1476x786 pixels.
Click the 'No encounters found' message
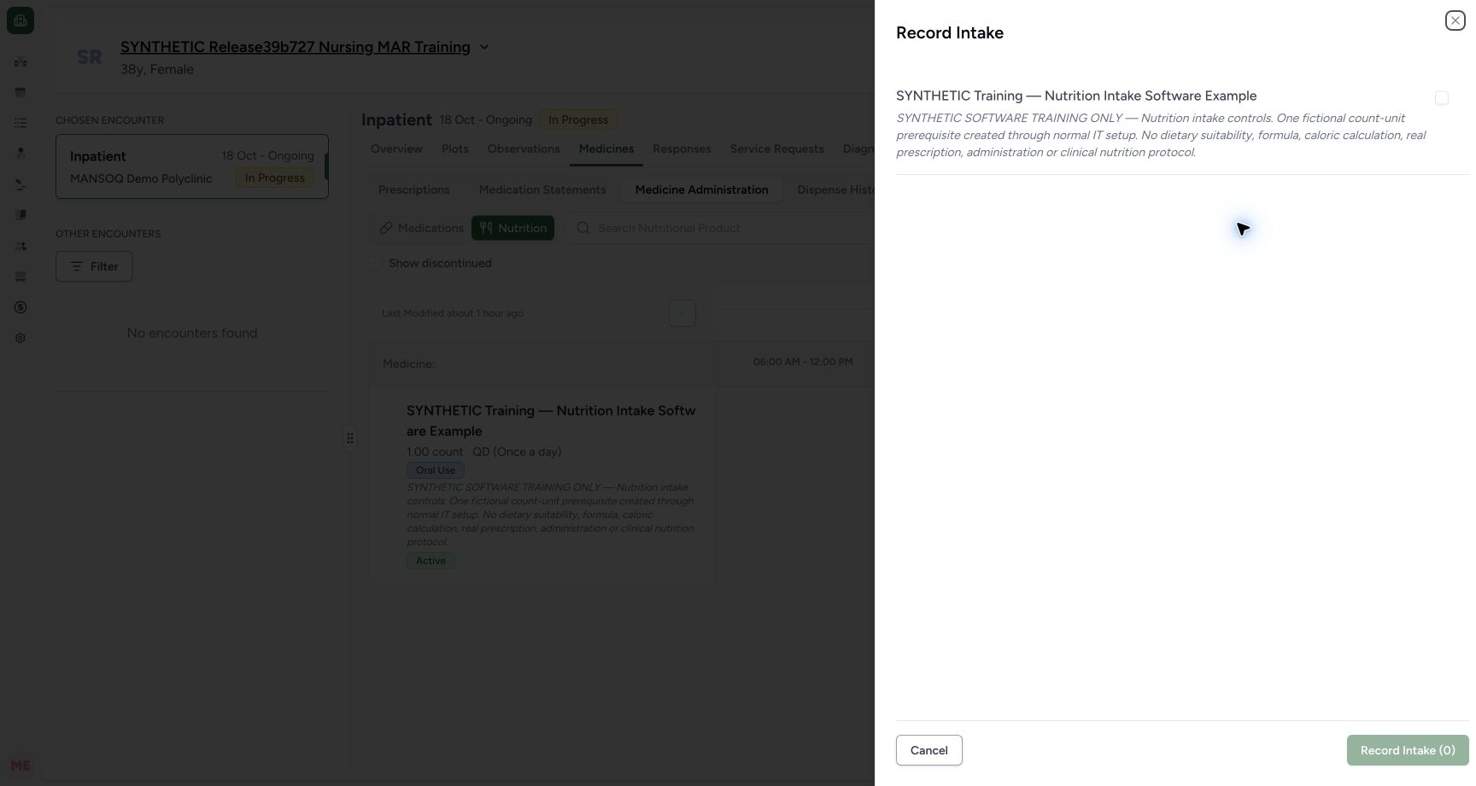pos(192,333)
